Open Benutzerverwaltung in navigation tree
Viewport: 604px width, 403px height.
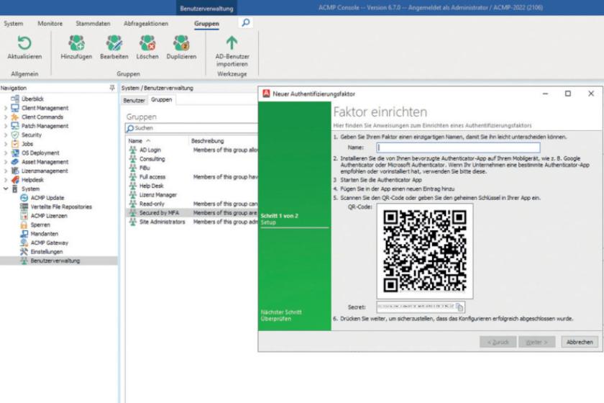[55, 261]
